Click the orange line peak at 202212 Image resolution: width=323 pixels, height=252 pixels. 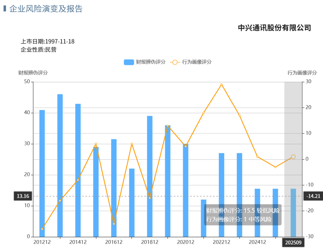click(221, 84)
